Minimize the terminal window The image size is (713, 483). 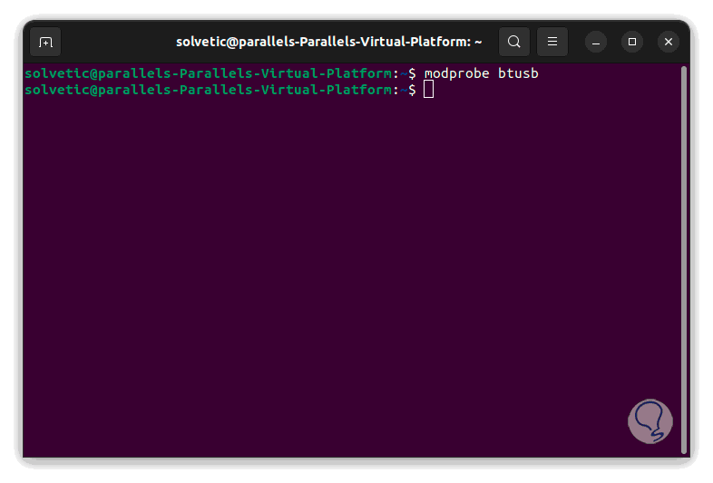pyautogui.click(x=596, y=42)
